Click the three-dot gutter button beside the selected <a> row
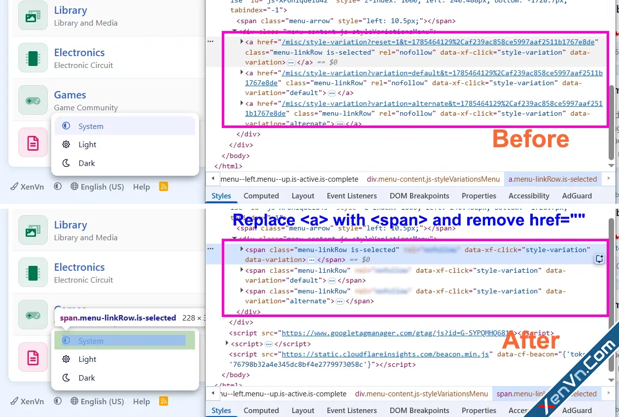619x417 pixels. pos(210,42)
